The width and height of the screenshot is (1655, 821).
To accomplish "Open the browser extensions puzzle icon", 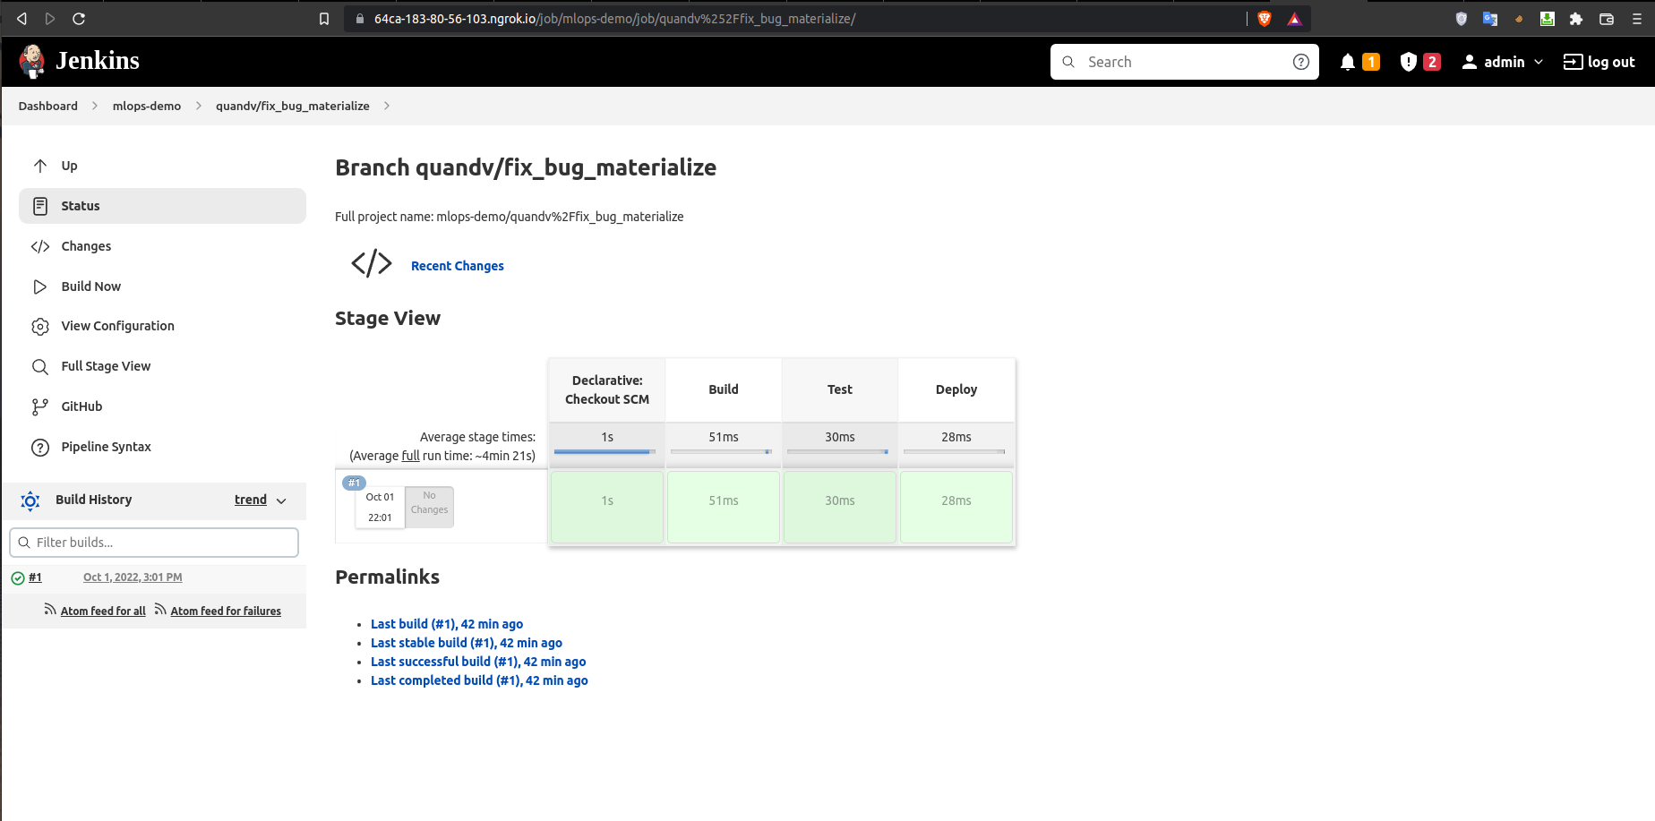I will [x=1576, y=19].
